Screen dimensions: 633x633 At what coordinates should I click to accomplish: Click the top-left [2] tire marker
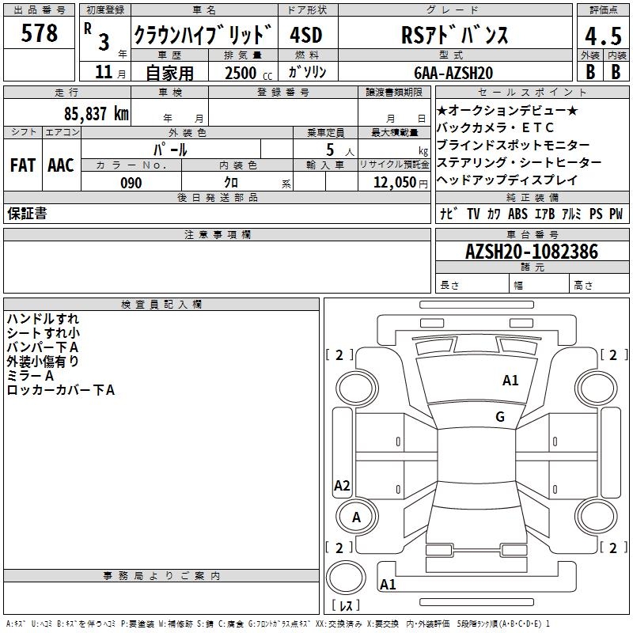(x=340, y=355)
